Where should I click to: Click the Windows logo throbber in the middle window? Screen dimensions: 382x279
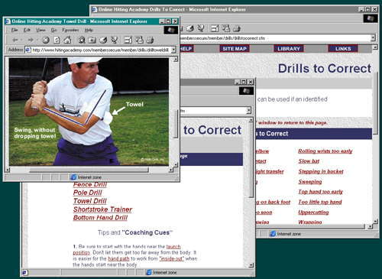(x=246, y=91)
